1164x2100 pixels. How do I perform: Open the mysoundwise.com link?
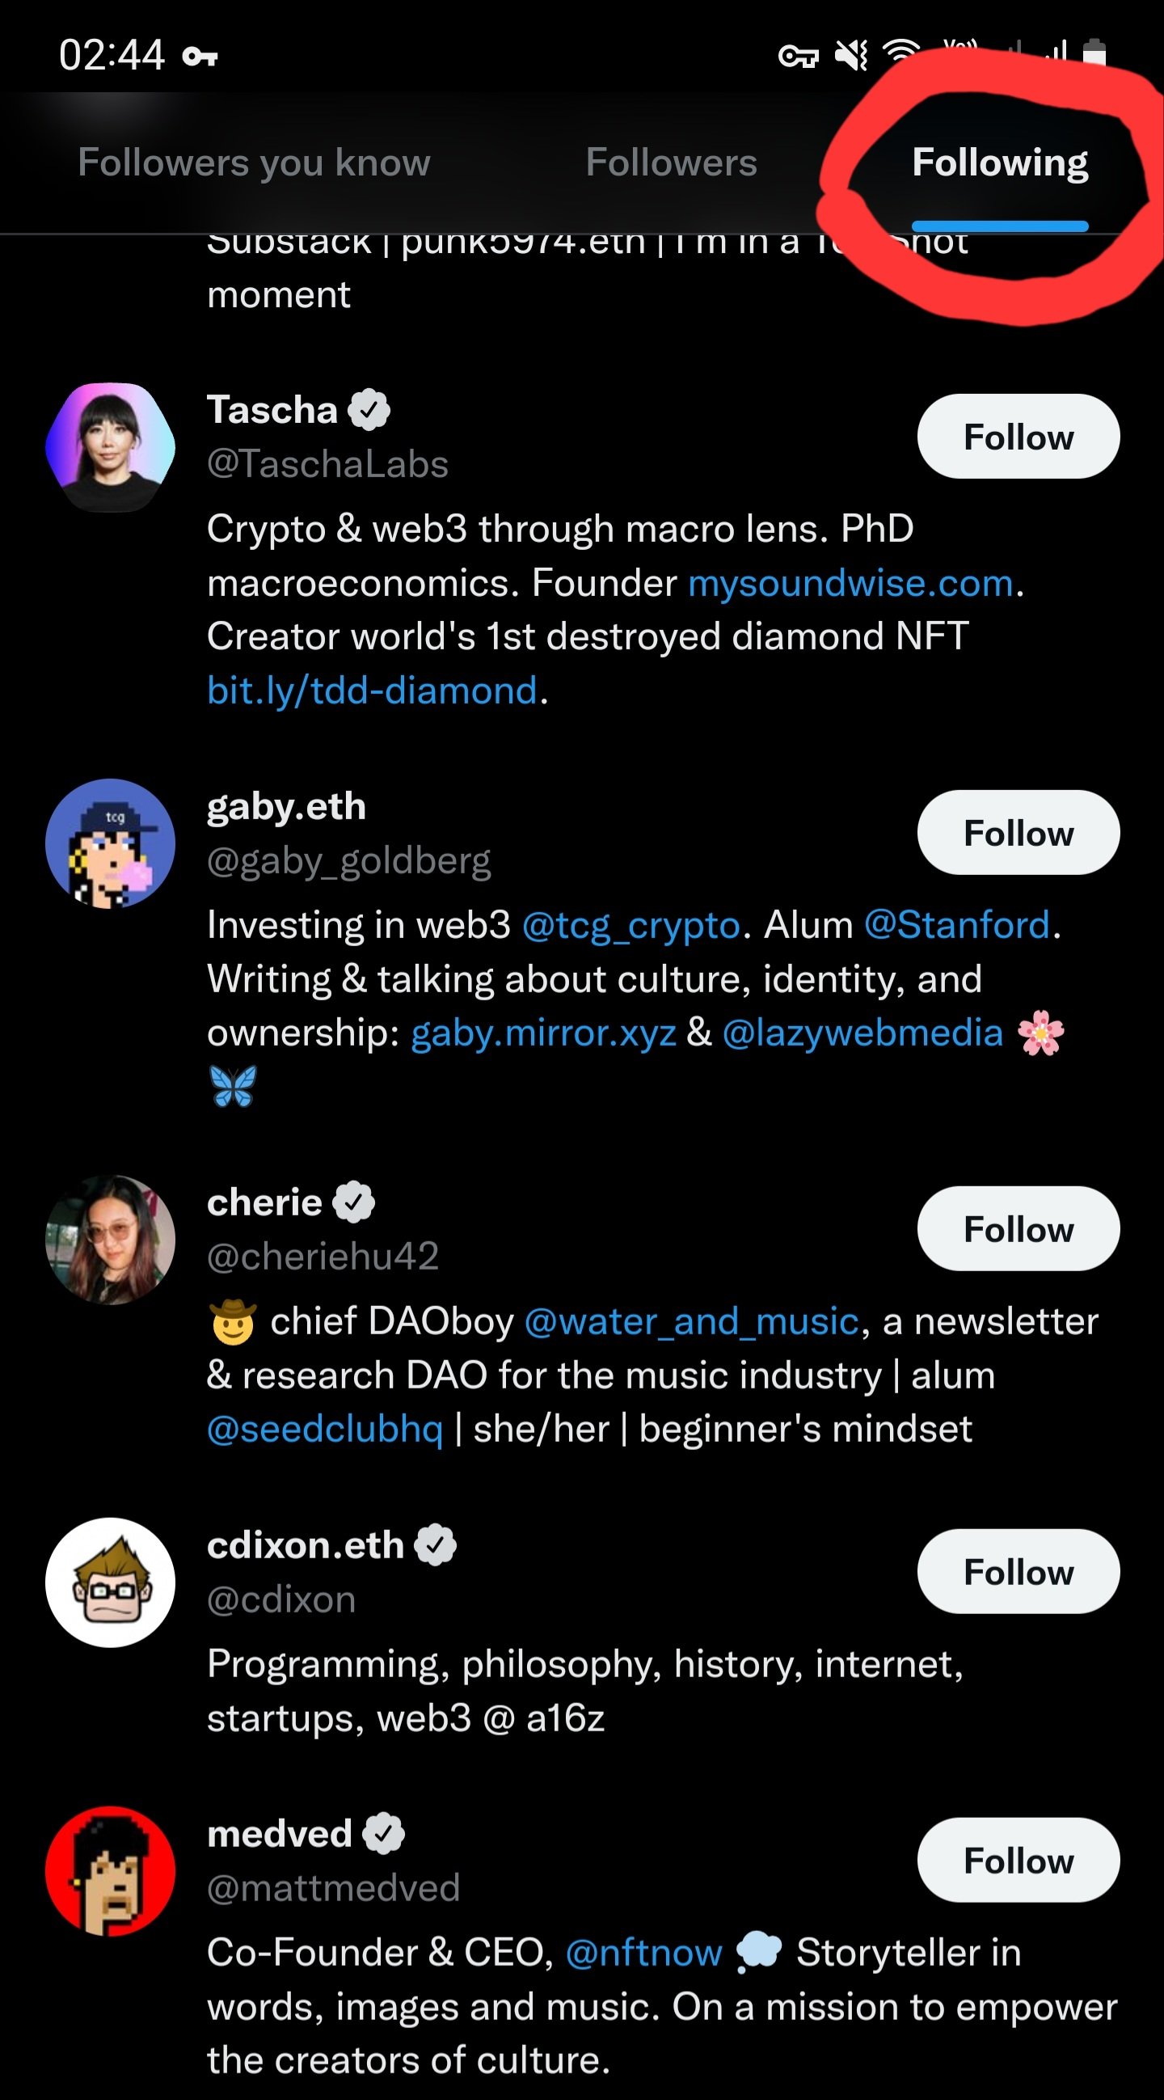click(850, 583)
